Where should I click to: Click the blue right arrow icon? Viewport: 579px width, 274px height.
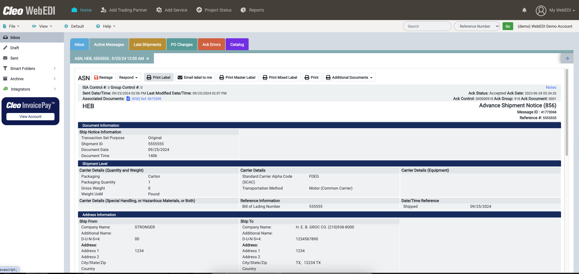point(567,58)
